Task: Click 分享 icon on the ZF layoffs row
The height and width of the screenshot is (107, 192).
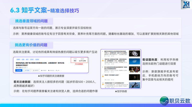Action: (x=112, y=56)
